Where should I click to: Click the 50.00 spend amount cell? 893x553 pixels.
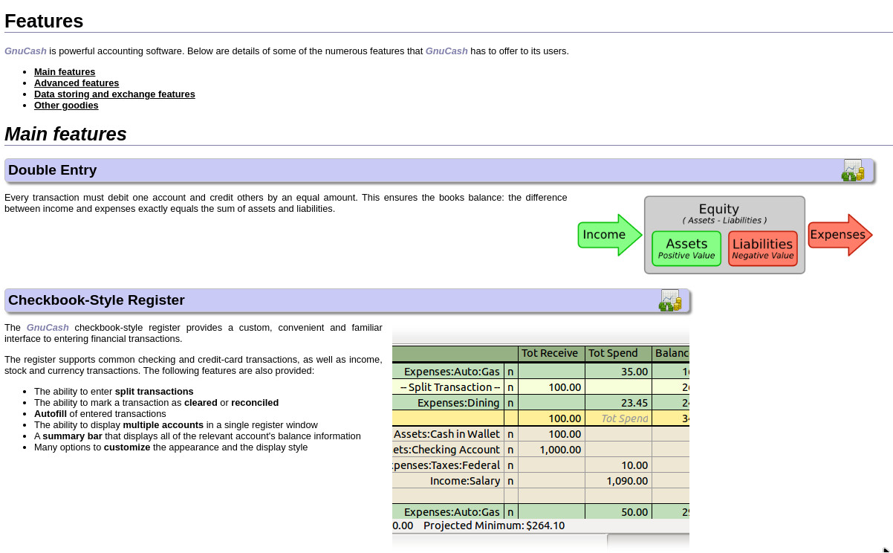(619, 512)
